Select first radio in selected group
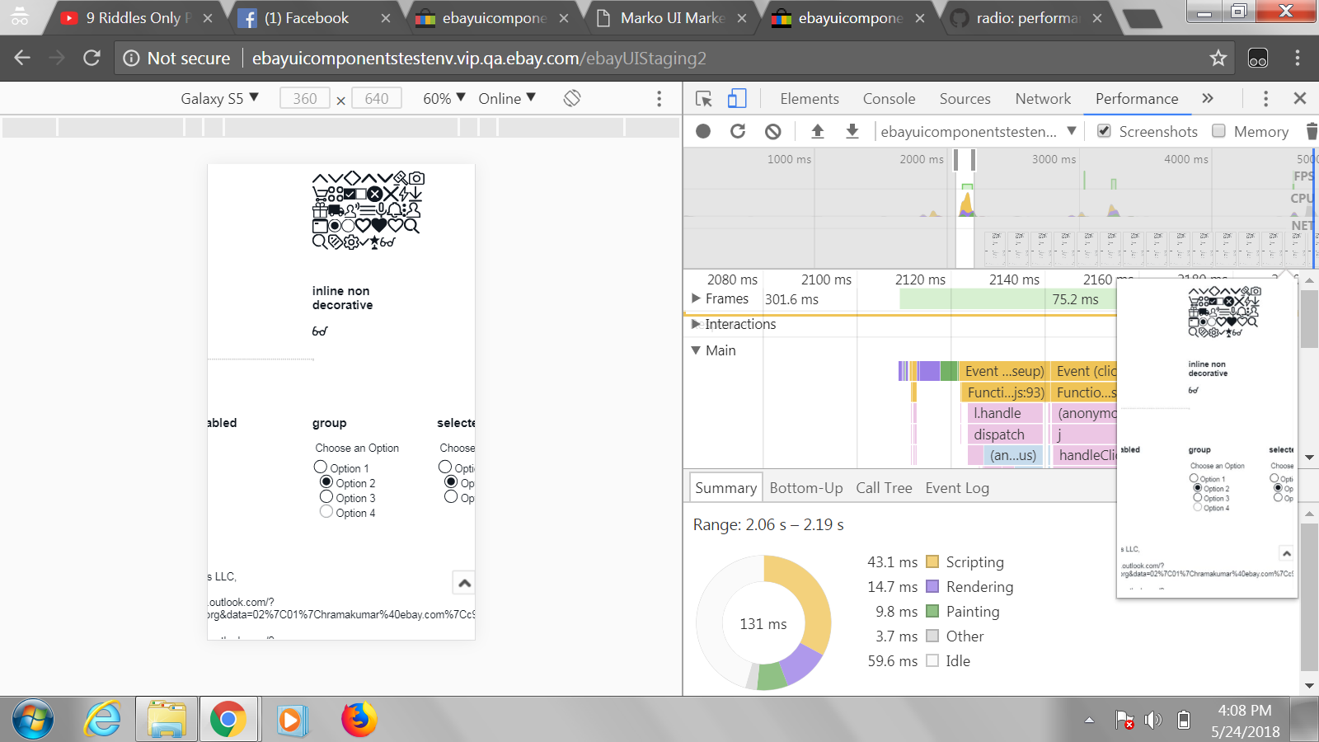Screen dimensions: 1319x742 pos(445,467)
